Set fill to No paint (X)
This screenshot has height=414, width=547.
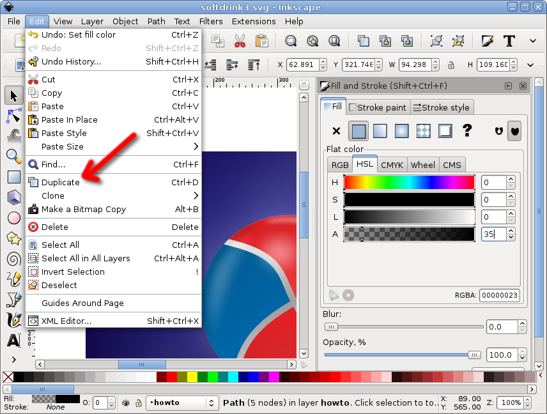pos(336,131)
